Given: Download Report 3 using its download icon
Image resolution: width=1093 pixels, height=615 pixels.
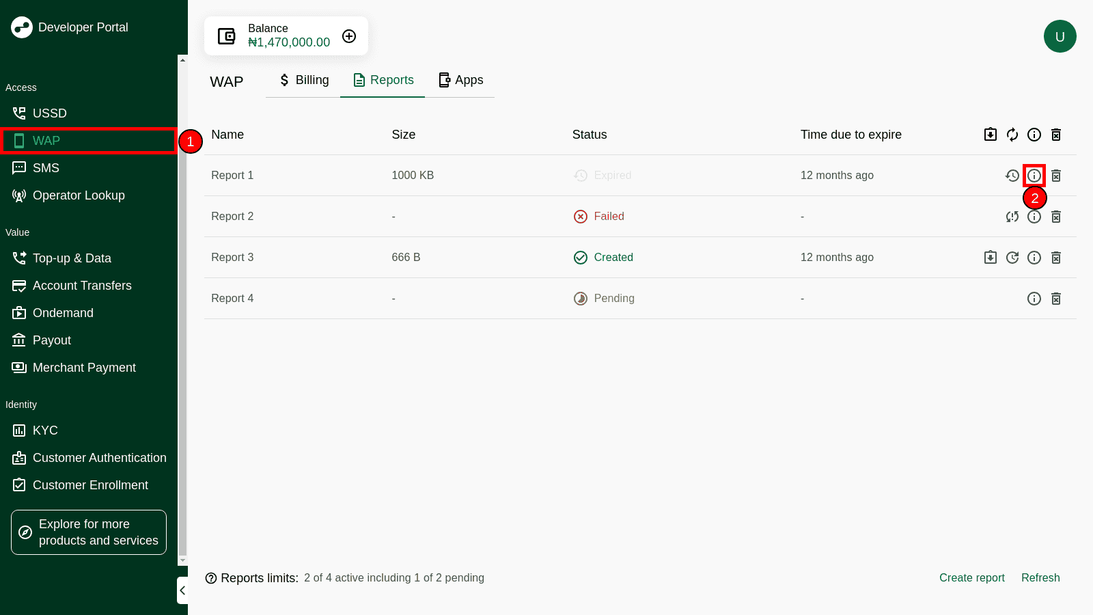Looking at the screenshot, I should click(991, 258).
